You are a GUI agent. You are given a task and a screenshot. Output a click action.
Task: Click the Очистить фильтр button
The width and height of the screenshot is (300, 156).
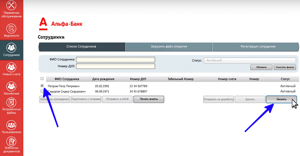click(x=285, y=67)
